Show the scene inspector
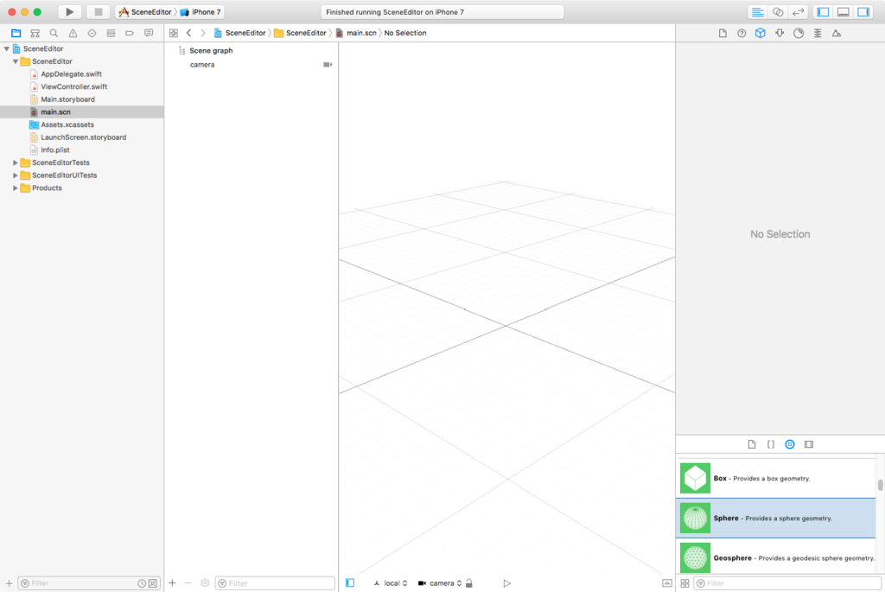This screenshot has height=592, width=885. 837,34
